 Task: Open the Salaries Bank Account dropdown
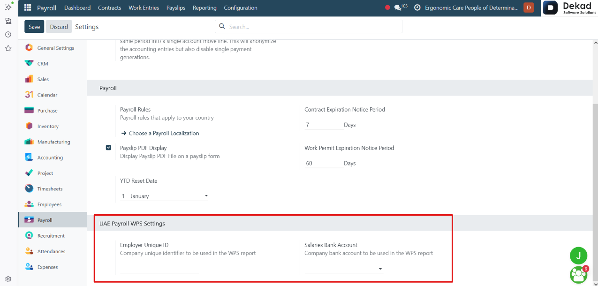(x=344, y=269)
